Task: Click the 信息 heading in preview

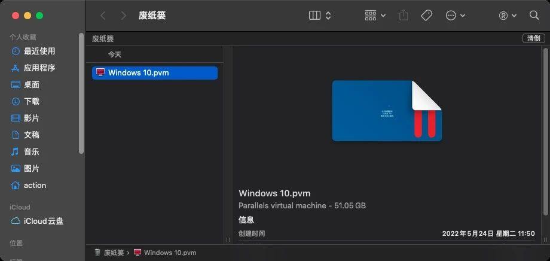Action: click(x=246, y=220)
